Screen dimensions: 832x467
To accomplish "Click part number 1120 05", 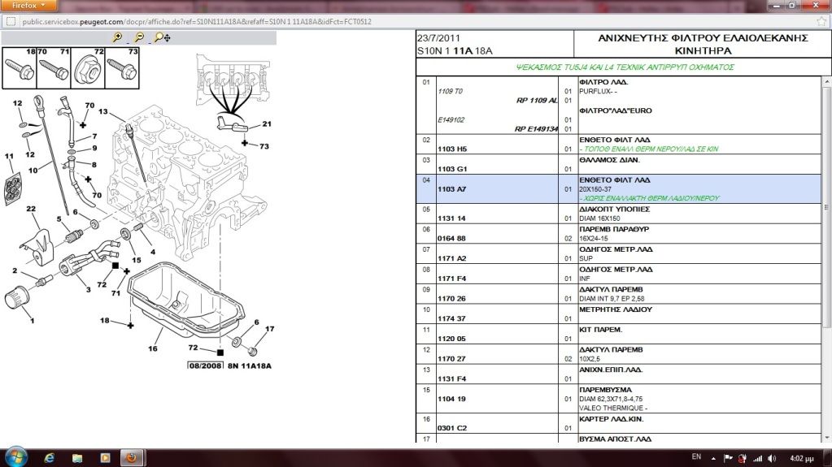I will pos(451,339).
